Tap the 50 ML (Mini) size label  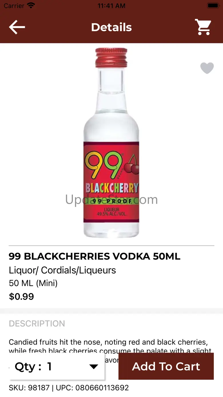(33, 283)
